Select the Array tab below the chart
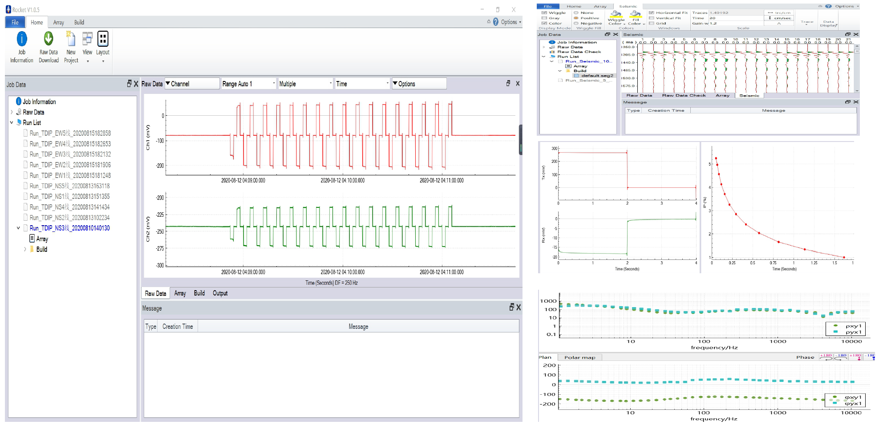Viewport: 879px width, 425px height. (180, 293)
